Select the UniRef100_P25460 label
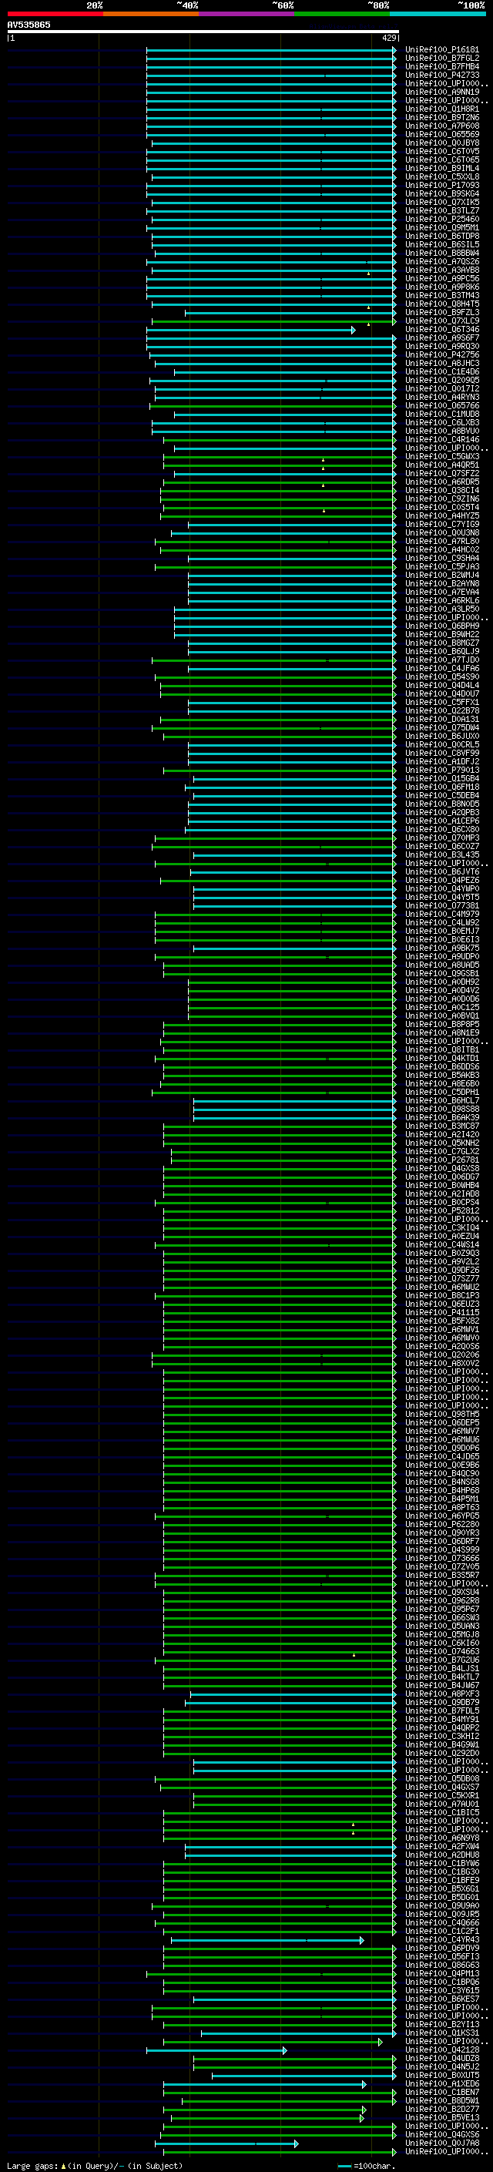This screenshot has height=2172, width=493. pos(441,220)
